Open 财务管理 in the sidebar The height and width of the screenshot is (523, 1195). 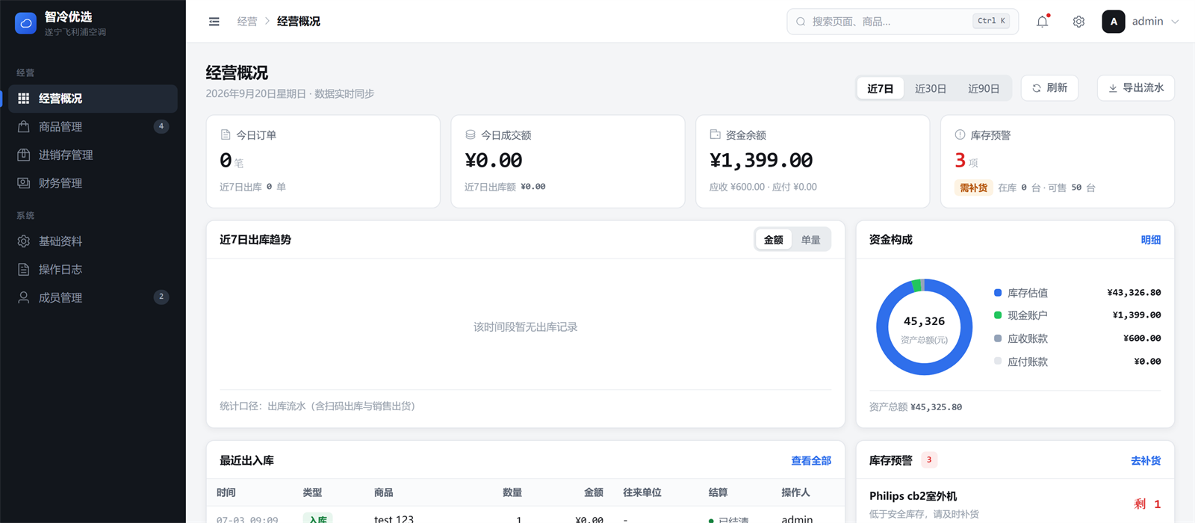pos(93,183)
